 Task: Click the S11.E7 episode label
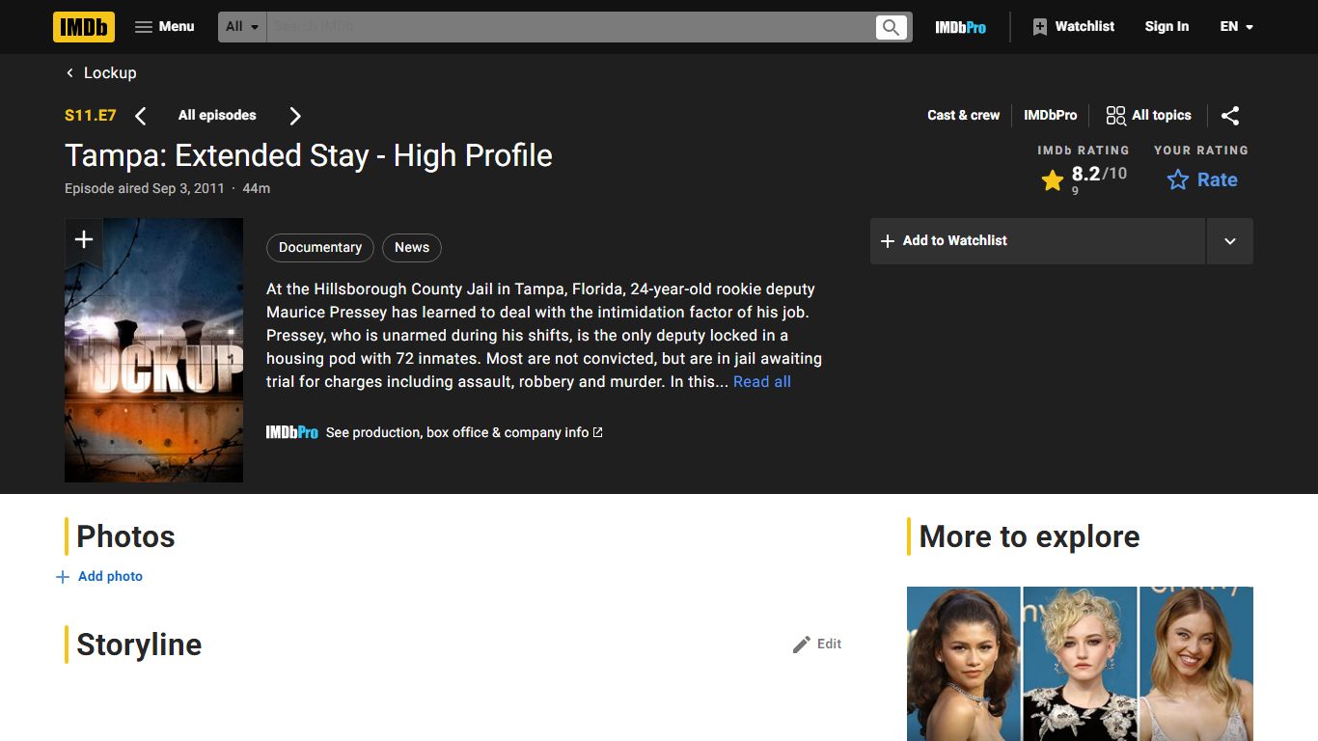pyautogui.click(x=91, y=115)
